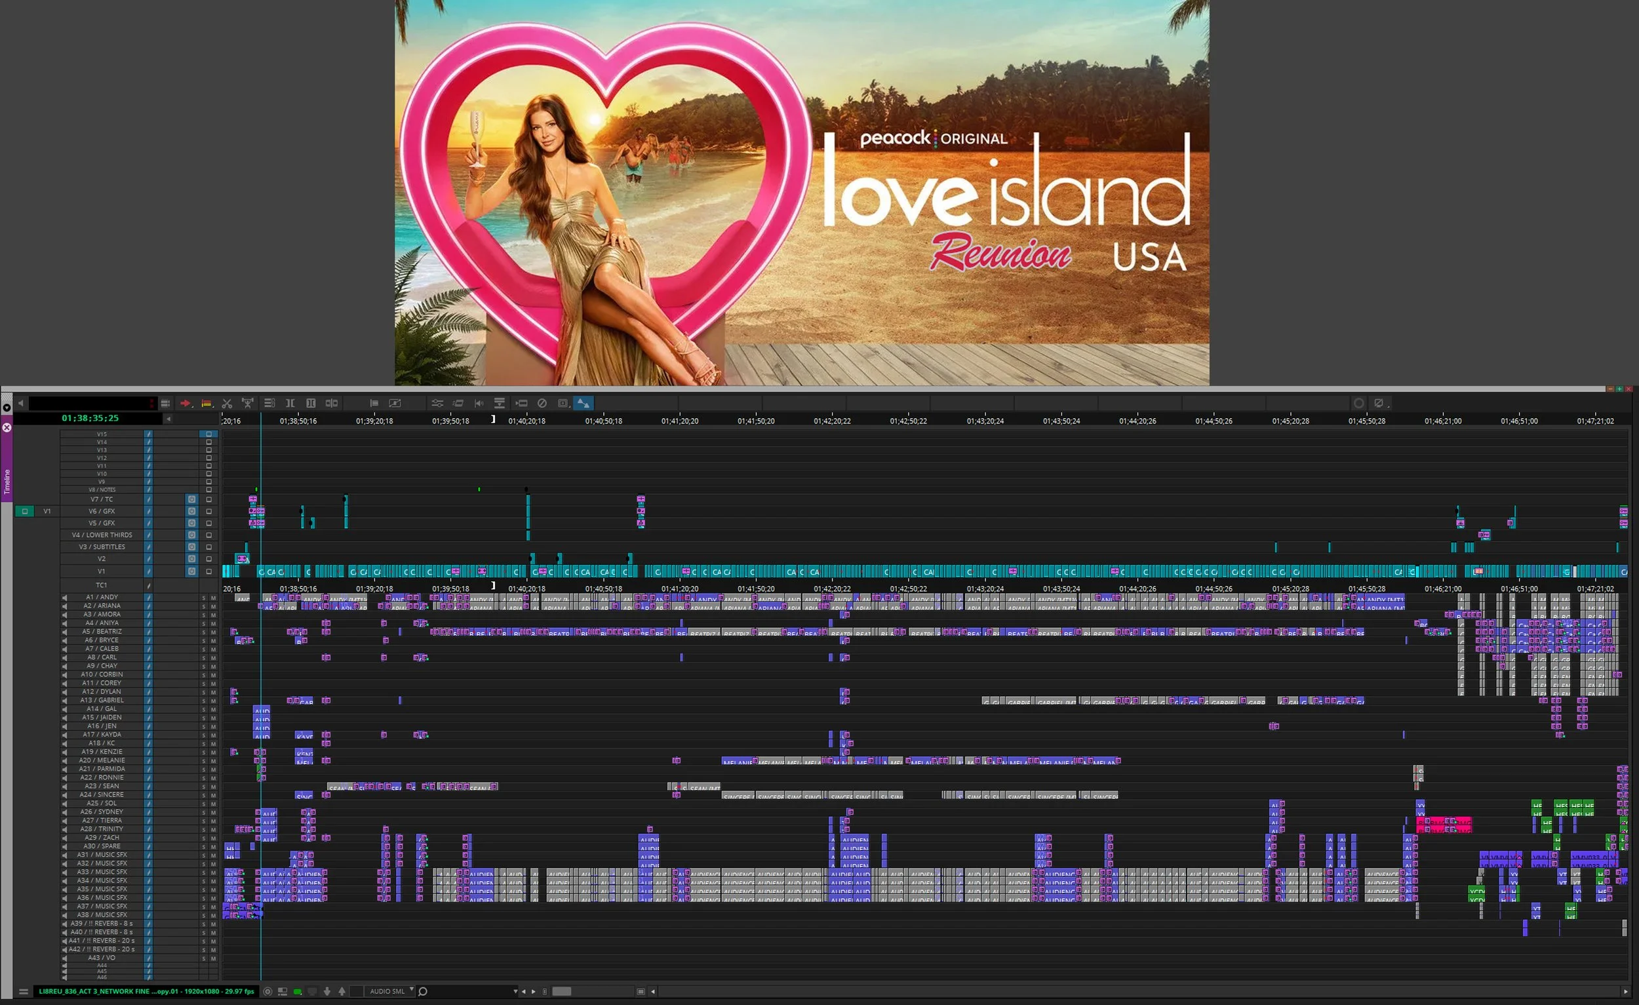This screenshot has width=1639, height=1005.
Task: Click the Overwrite edit icon
Action: [207, 403]
